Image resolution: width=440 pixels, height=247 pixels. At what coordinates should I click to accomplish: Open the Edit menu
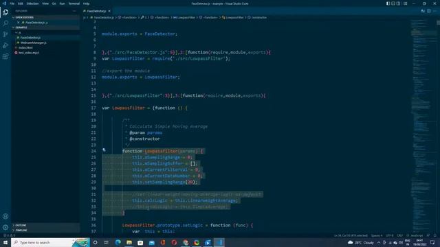point(21,3)
